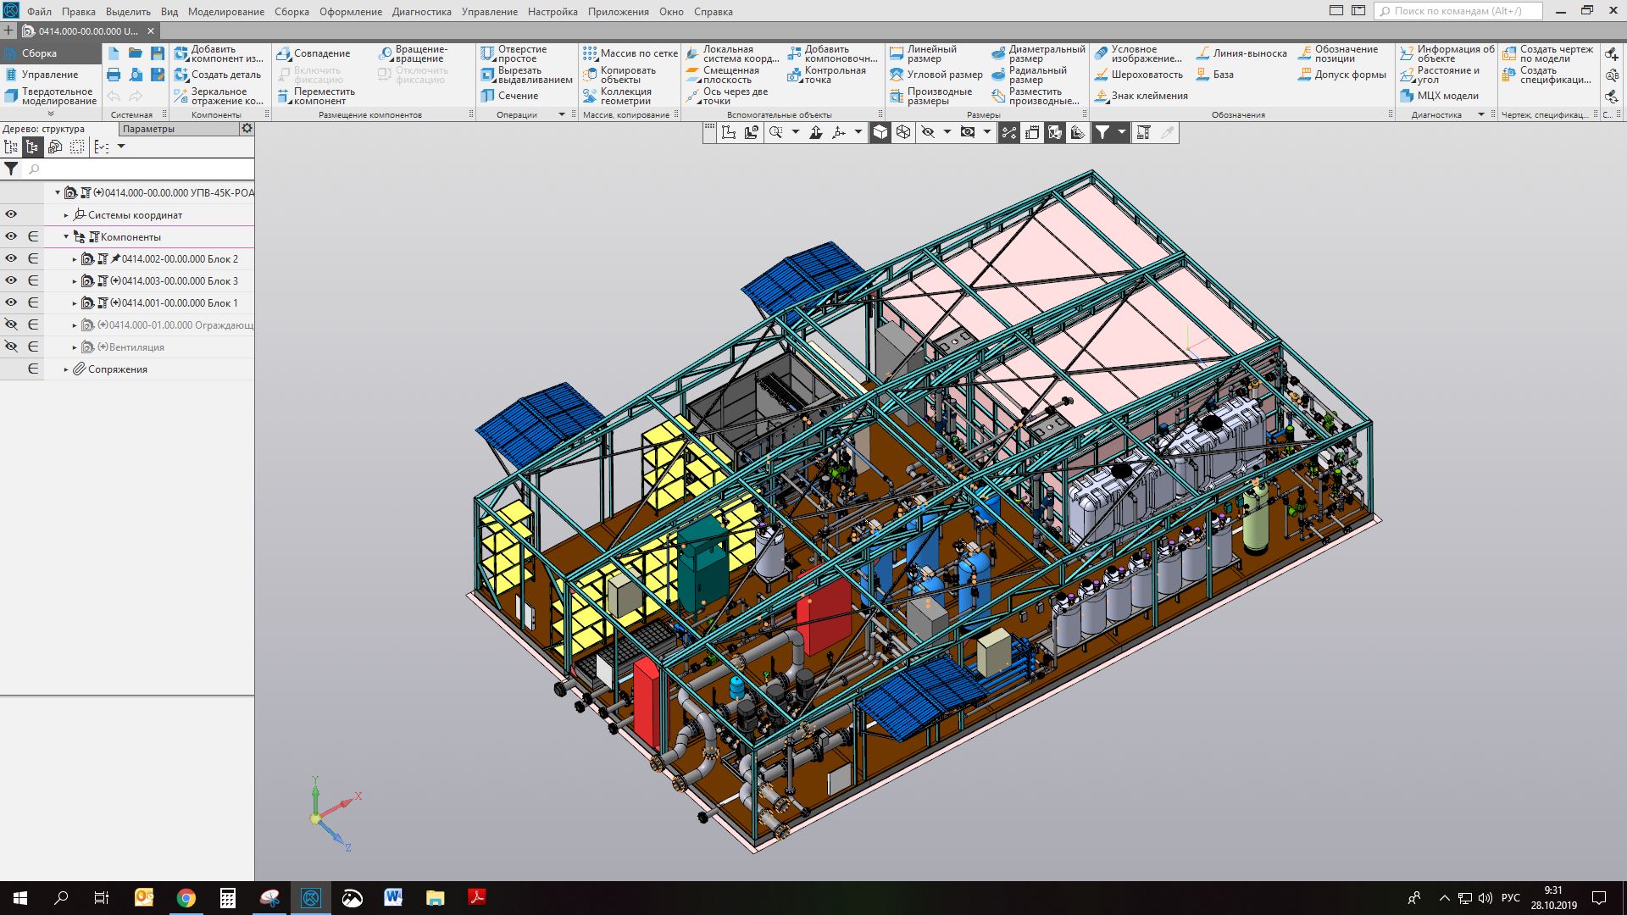Hide the Блок 2 component

(x=11, y=258)
